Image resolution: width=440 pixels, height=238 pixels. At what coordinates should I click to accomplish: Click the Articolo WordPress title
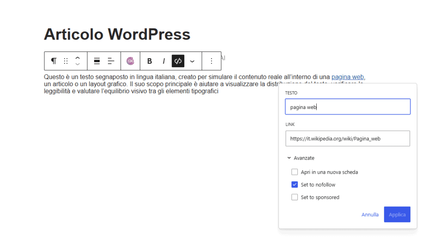[x=117, y=34]
